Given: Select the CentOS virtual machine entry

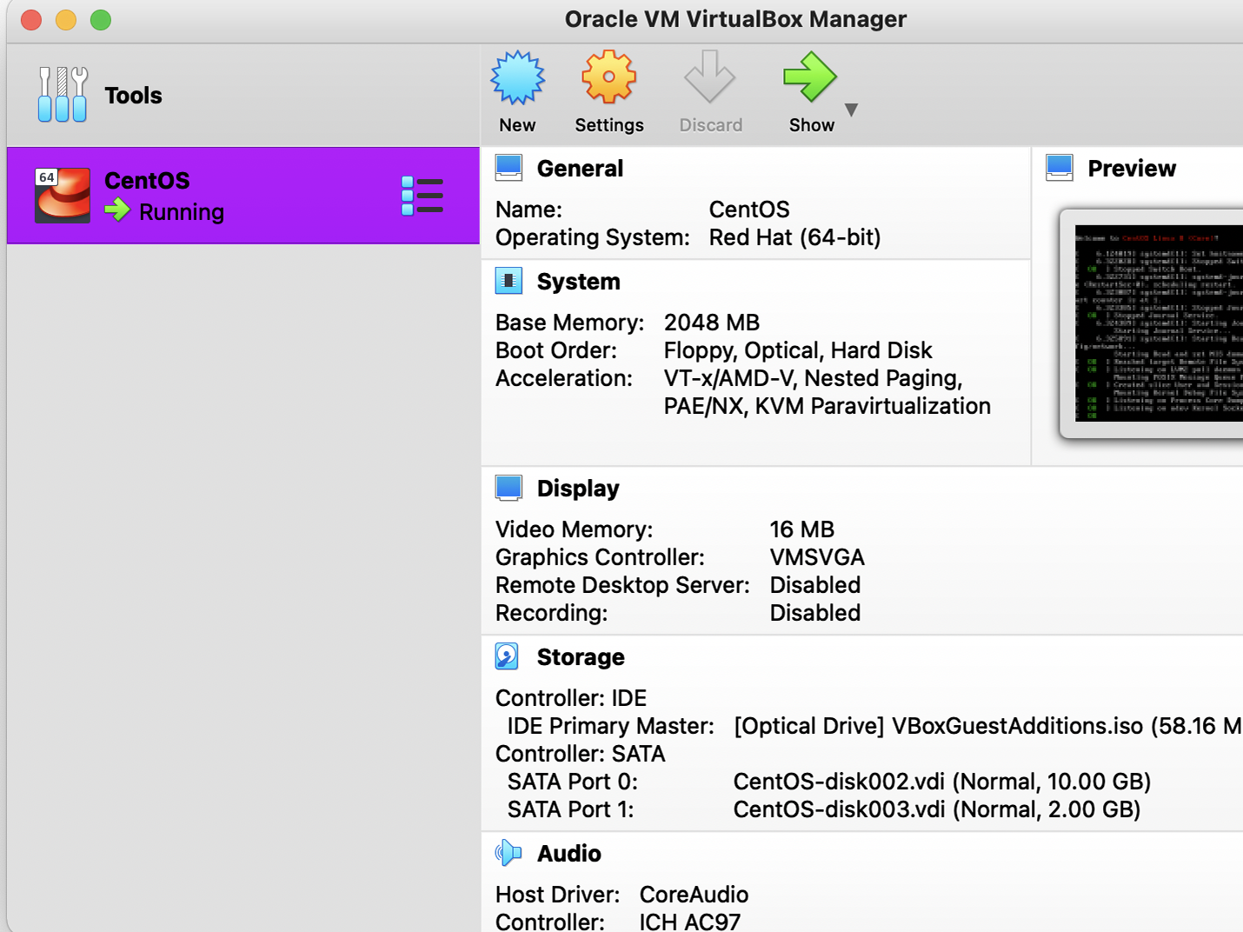Looking at the screenshot, I should click(243, 196).
